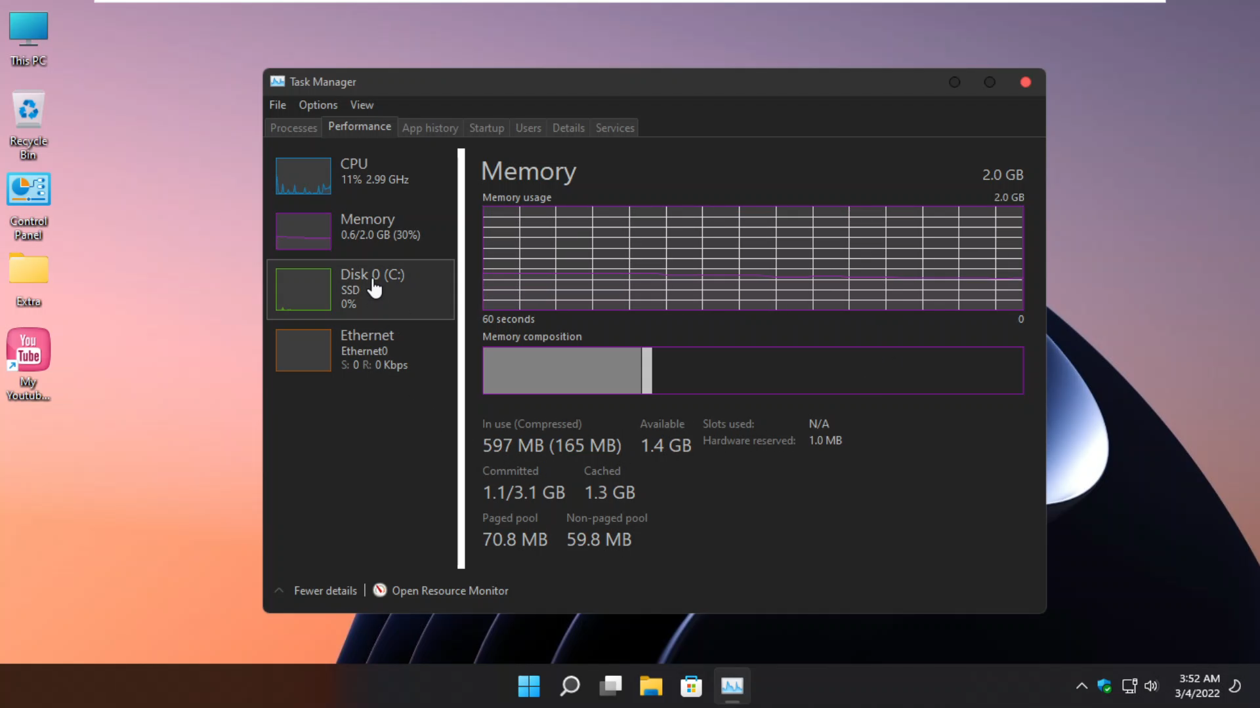The height and width of the screenshot is (708, 1260).
Task: Click the Memory composition bar
Action: coord(753,370)
